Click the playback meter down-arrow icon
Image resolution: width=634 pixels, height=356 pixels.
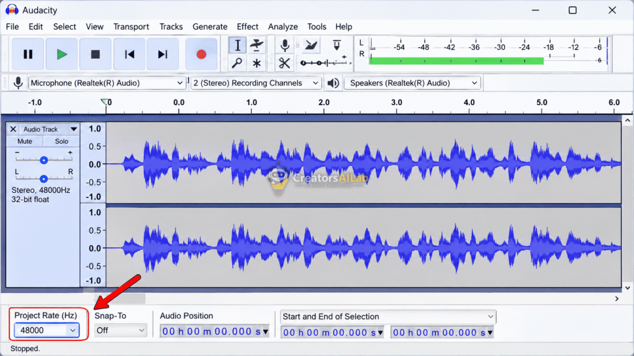336,44
